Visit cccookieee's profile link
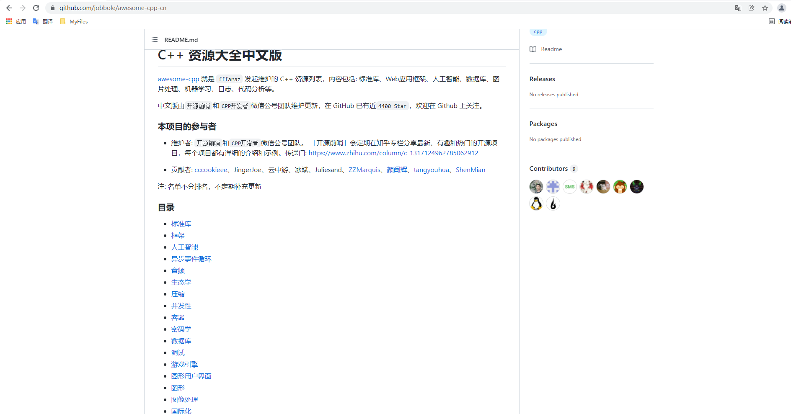The width and height of the screenshot is (791, 414). 211,170
